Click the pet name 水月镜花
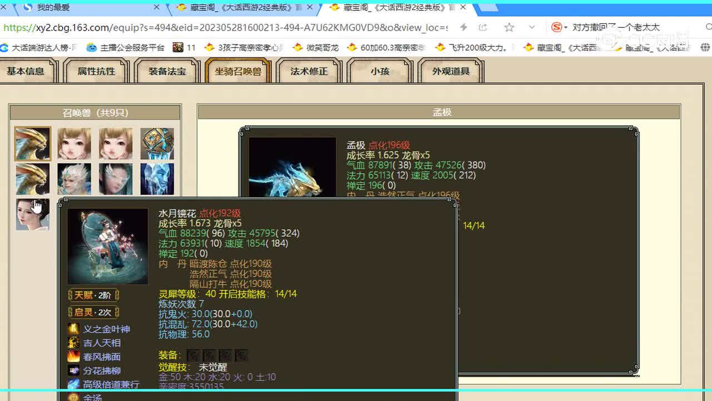The image size is (712, 401). (177, 213)
